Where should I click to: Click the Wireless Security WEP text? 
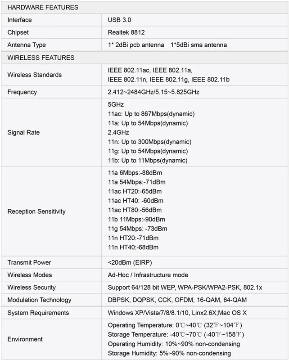(x=185, y=288)
